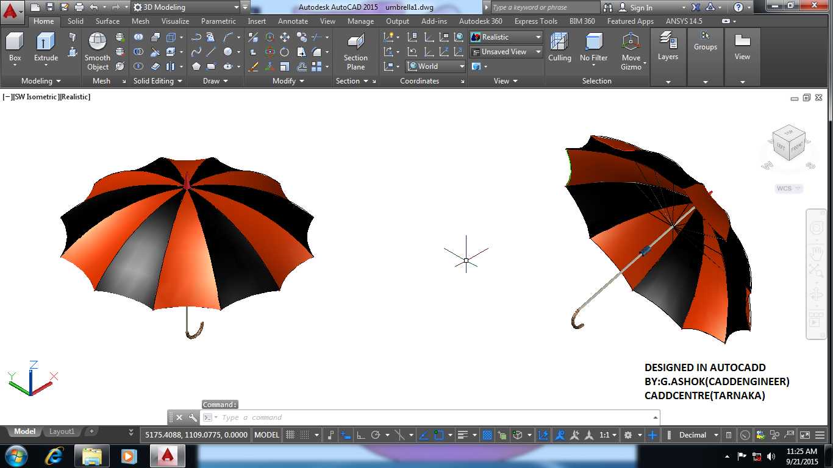833x468 pixels.
Task: Activate the Smooth Object mesh tool
Action: [x=98, y=52]
